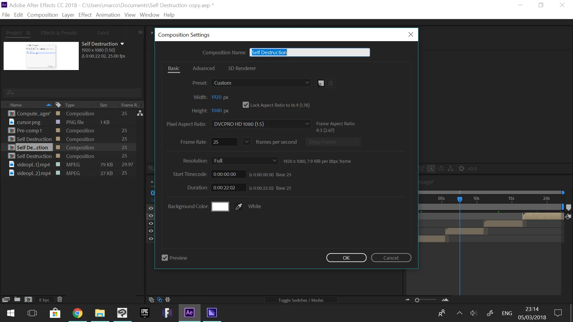573x322 pixels.
Task: Expand Pixel Aspect Ratio DVCPRO HD dropdown
Action: click(x=261, y=124)
